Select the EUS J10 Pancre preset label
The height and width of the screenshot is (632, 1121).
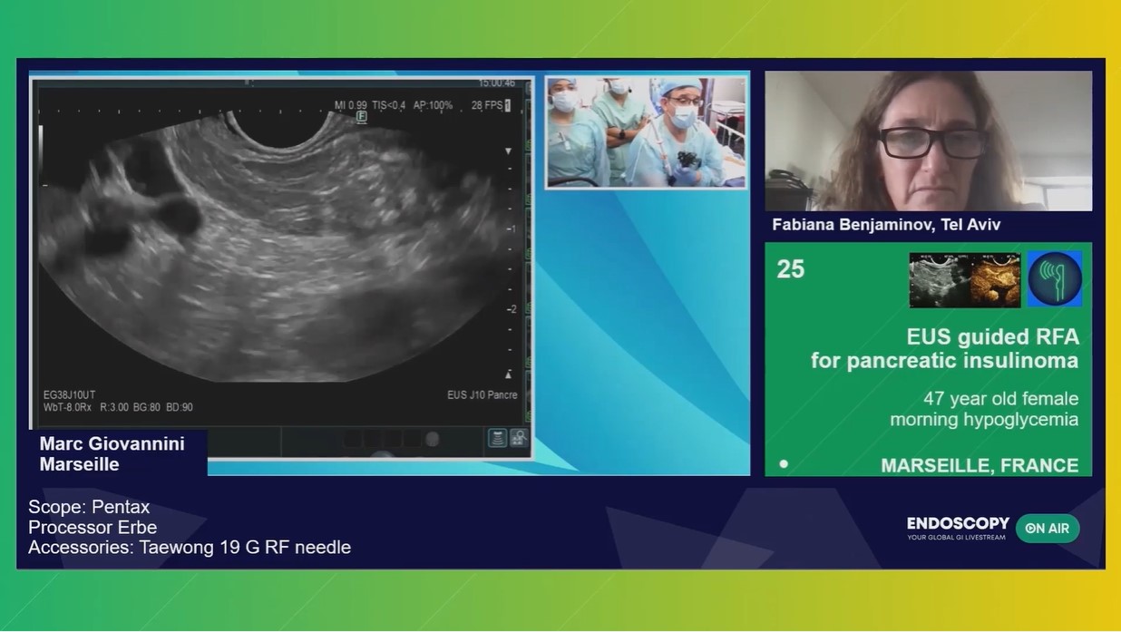click(483, 394)
